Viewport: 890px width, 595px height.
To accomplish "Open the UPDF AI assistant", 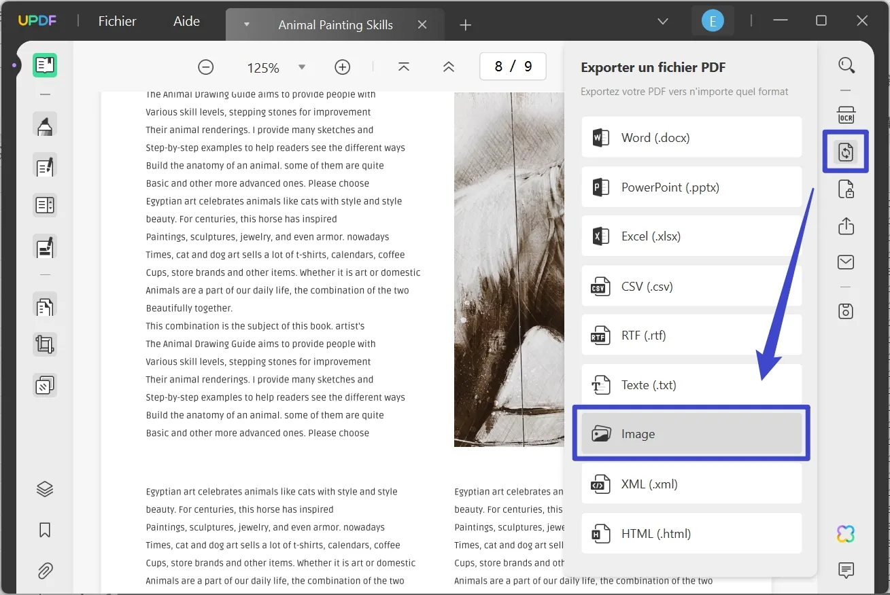I will [x=845, y=534].
